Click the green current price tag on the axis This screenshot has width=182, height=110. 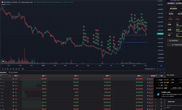point(160,34)
